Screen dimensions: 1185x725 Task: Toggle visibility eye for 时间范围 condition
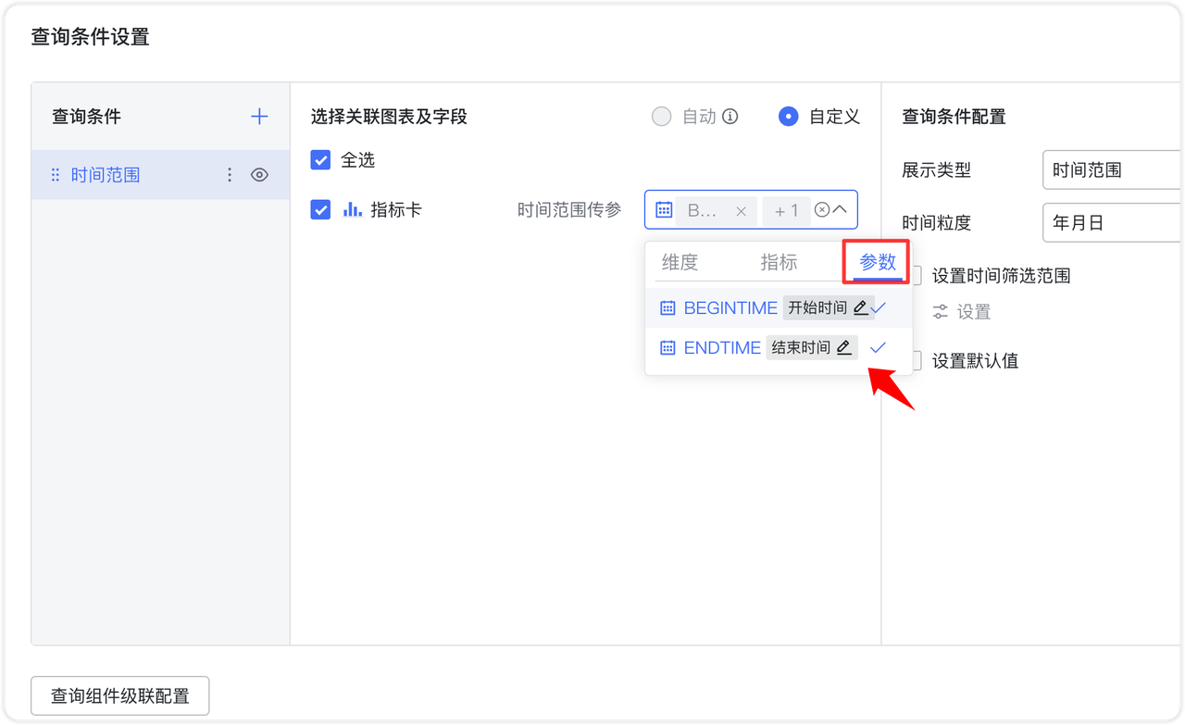click(x=259, y=175)
